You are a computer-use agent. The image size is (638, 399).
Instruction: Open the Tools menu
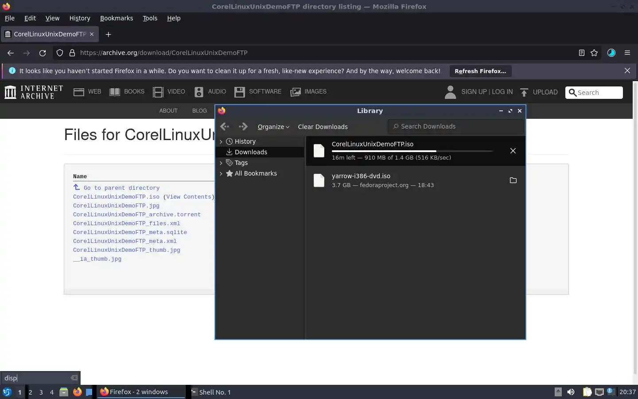(150, 18)
